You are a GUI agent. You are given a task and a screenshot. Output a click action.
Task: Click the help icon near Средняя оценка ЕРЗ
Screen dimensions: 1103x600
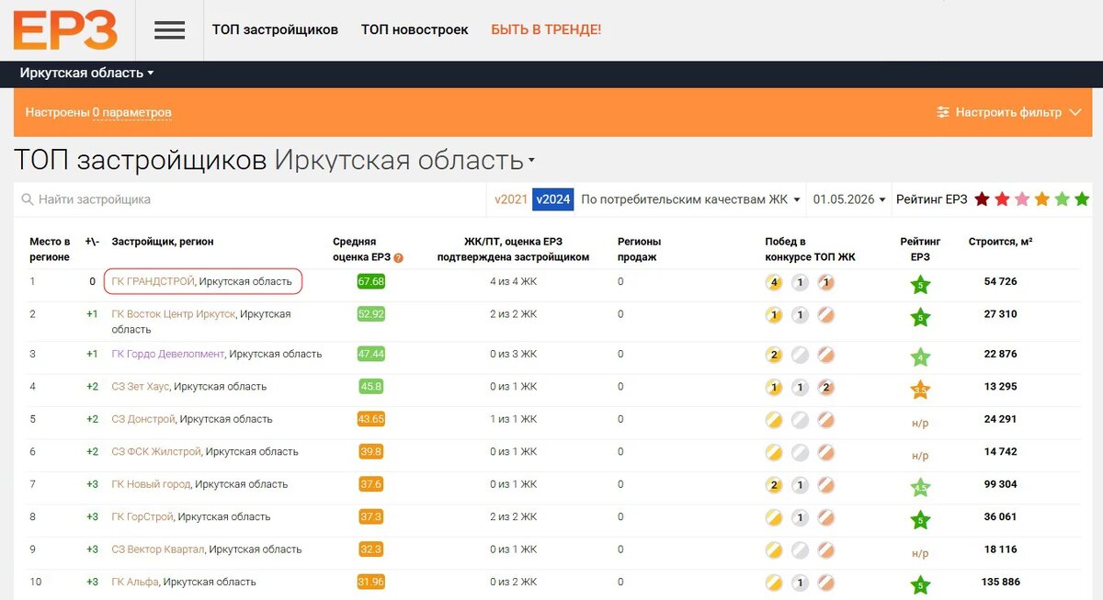(x=399, y=258)
